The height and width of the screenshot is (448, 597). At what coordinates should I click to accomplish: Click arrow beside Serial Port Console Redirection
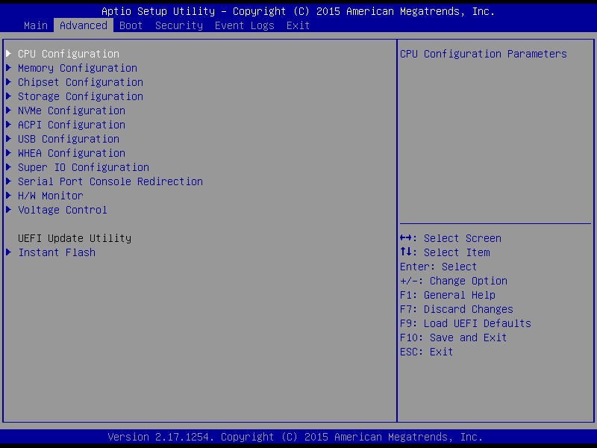(9, 181)
